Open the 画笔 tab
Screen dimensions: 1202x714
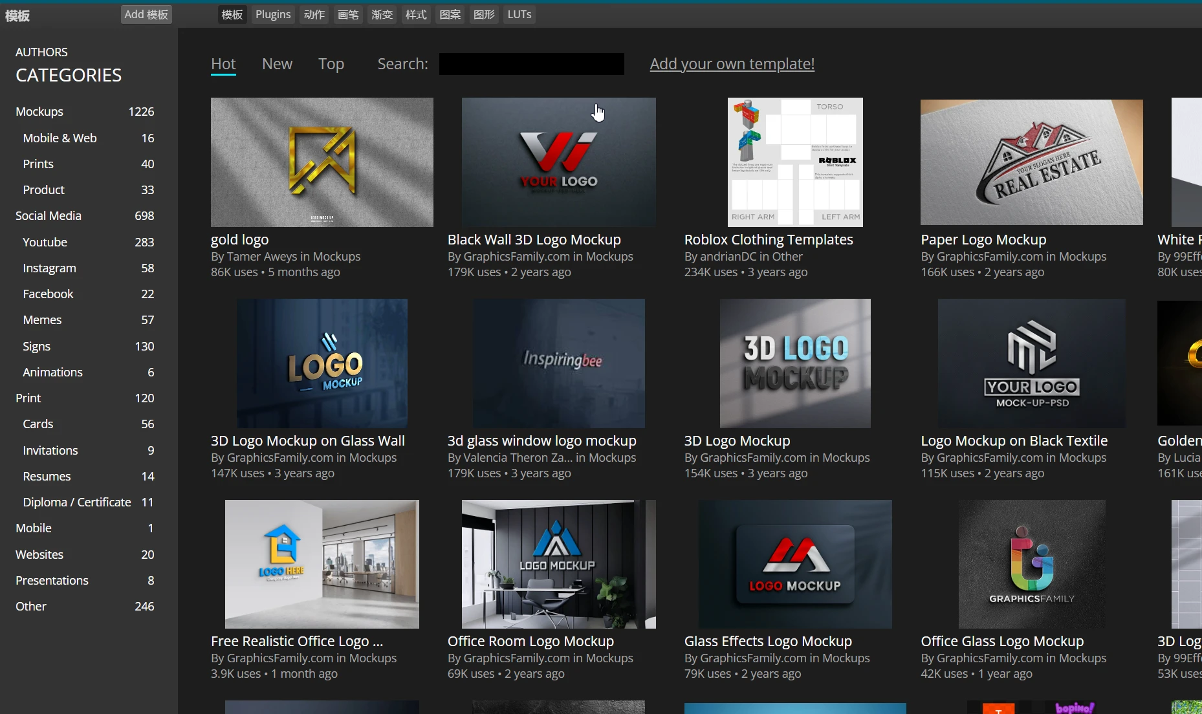point(348,14)
